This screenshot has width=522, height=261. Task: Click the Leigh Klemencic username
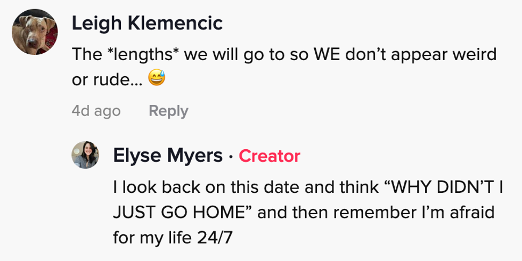click(147, 23)
